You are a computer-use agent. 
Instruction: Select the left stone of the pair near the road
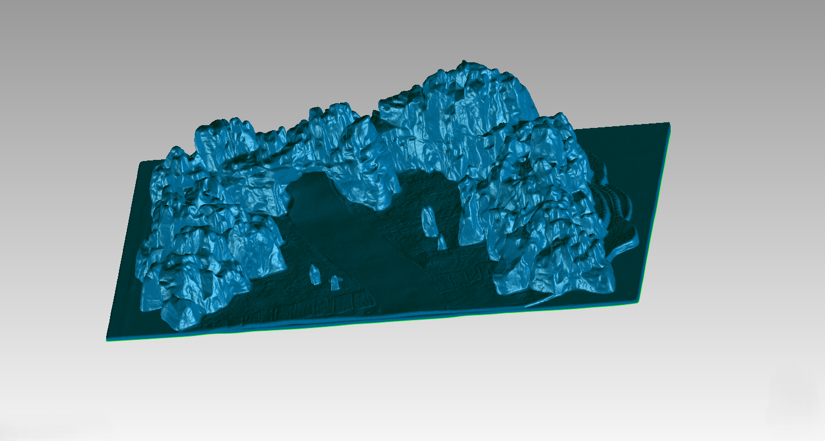click(x=315, y=274)
